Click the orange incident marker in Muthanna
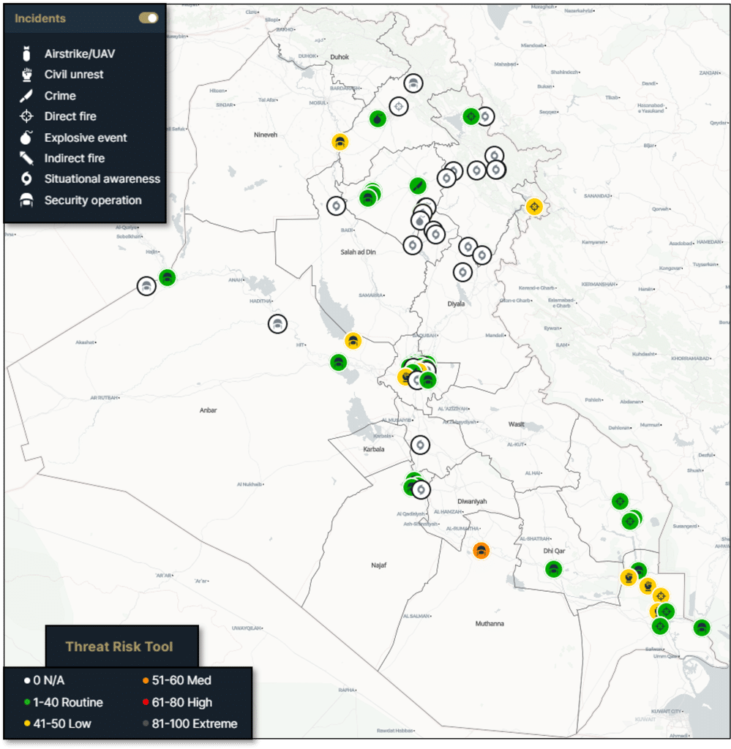This screenshot has height=749, width=731. click(x=481, y=550)
